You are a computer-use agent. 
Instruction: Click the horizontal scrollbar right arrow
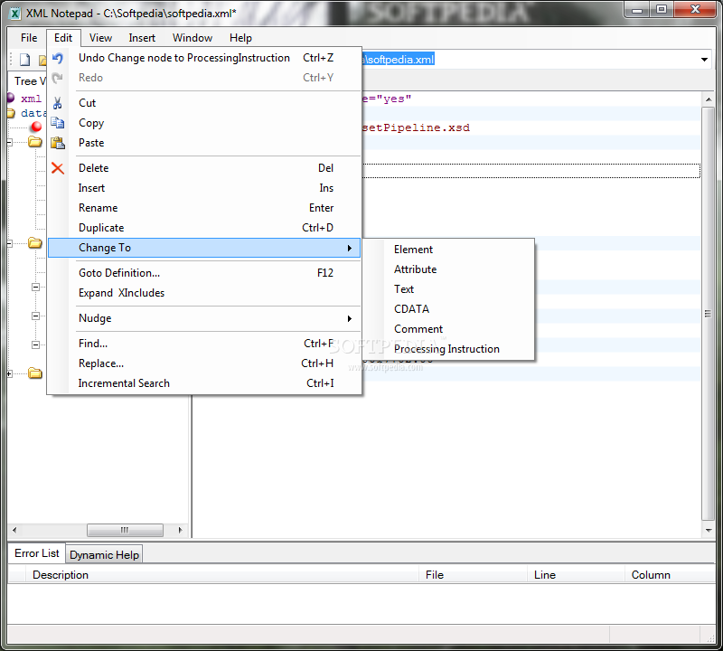(x=180, y=530)
